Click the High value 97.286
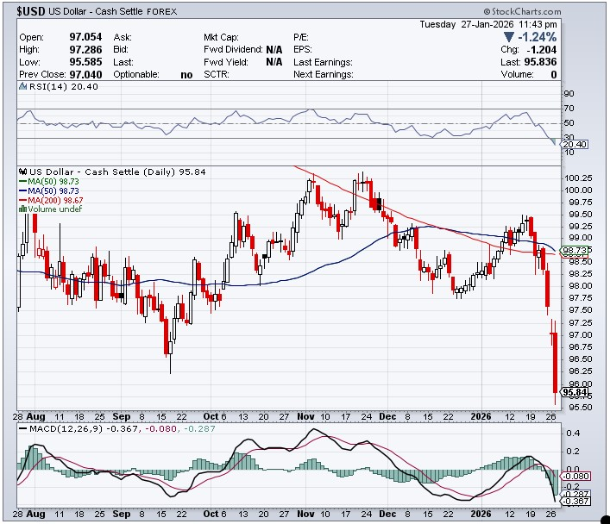Viewport: 610px width, 524px height. 85,49
